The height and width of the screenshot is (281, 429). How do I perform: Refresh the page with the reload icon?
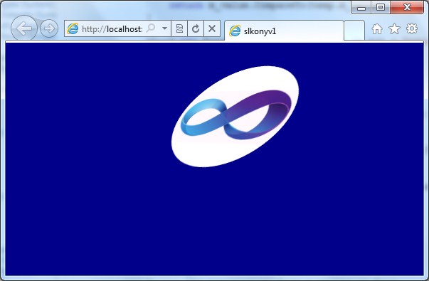(x=196, y=28)
